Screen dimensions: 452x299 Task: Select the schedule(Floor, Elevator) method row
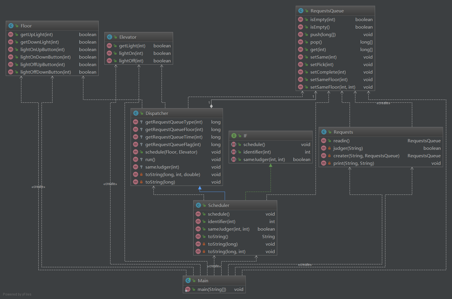tap(171, 152)
